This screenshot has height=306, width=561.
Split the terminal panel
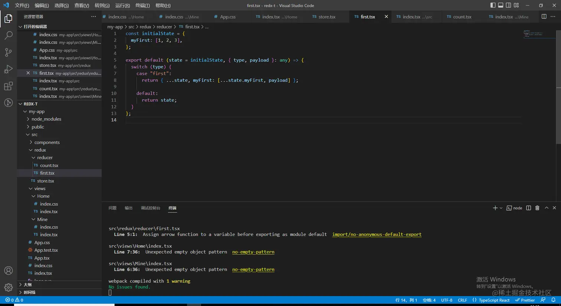click(x=528, y=208)
